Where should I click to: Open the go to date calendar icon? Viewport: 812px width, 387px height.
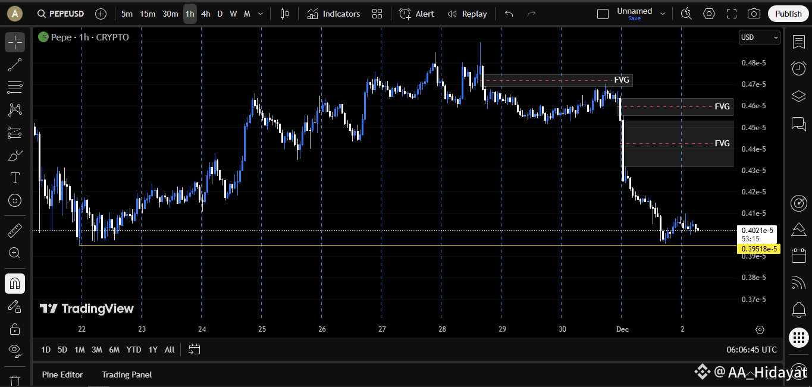coord(195,350)
